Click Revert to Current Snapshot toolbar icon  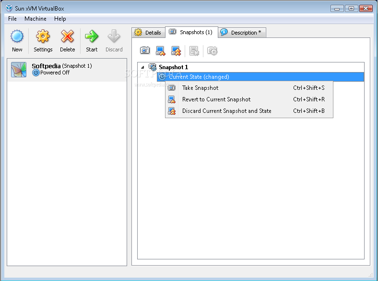[x=161, y=51]
